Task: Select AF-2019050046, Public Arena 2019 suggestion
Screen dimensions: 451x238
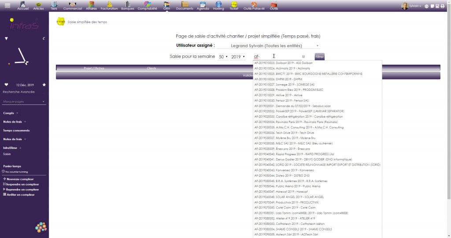Action: [317, 186]
